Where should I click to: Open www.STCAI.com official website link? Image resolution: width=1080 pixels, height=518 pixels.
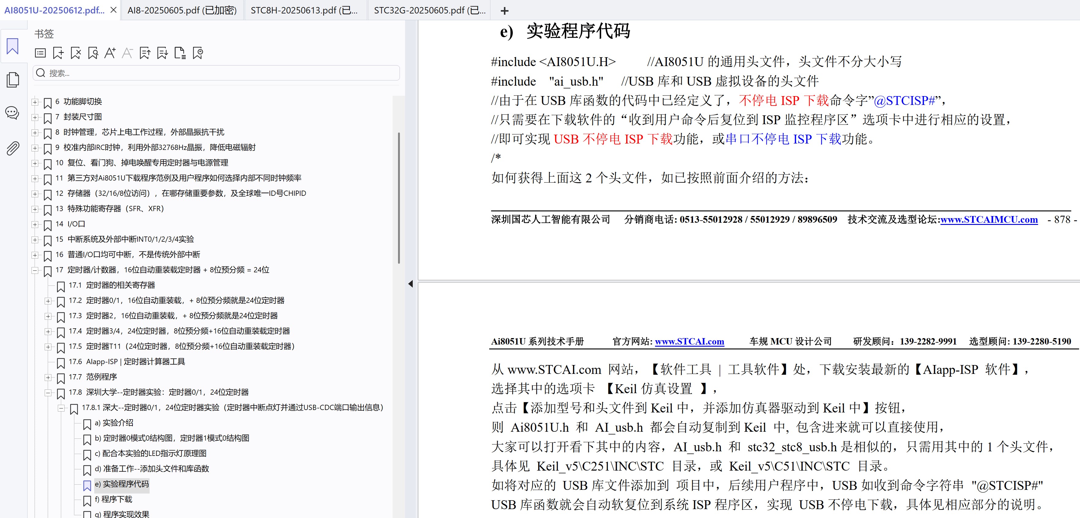click(689, 341)
